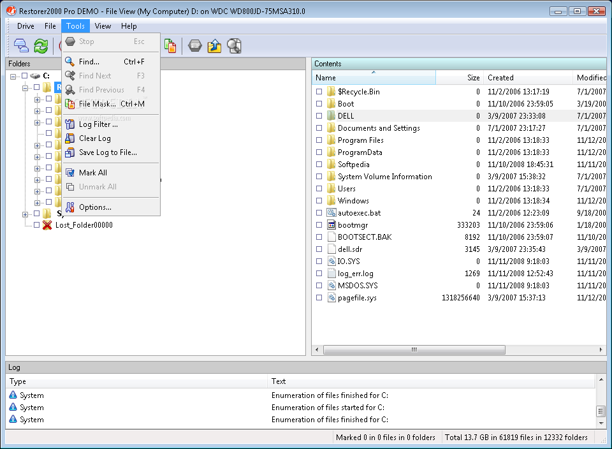Click the red X Lost_Folder00000 icon
This screenshot has width=612, height=449.
pyautogui.click(x=47, y=225)
